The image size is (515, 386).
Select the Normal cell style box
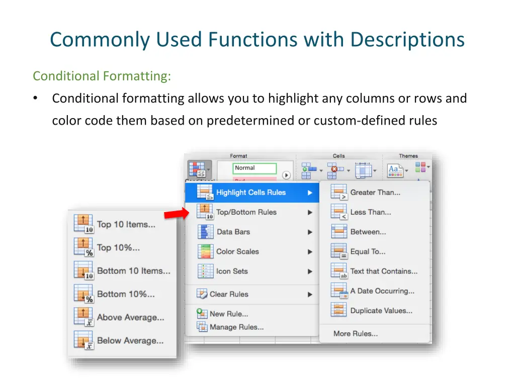(254, 168)
